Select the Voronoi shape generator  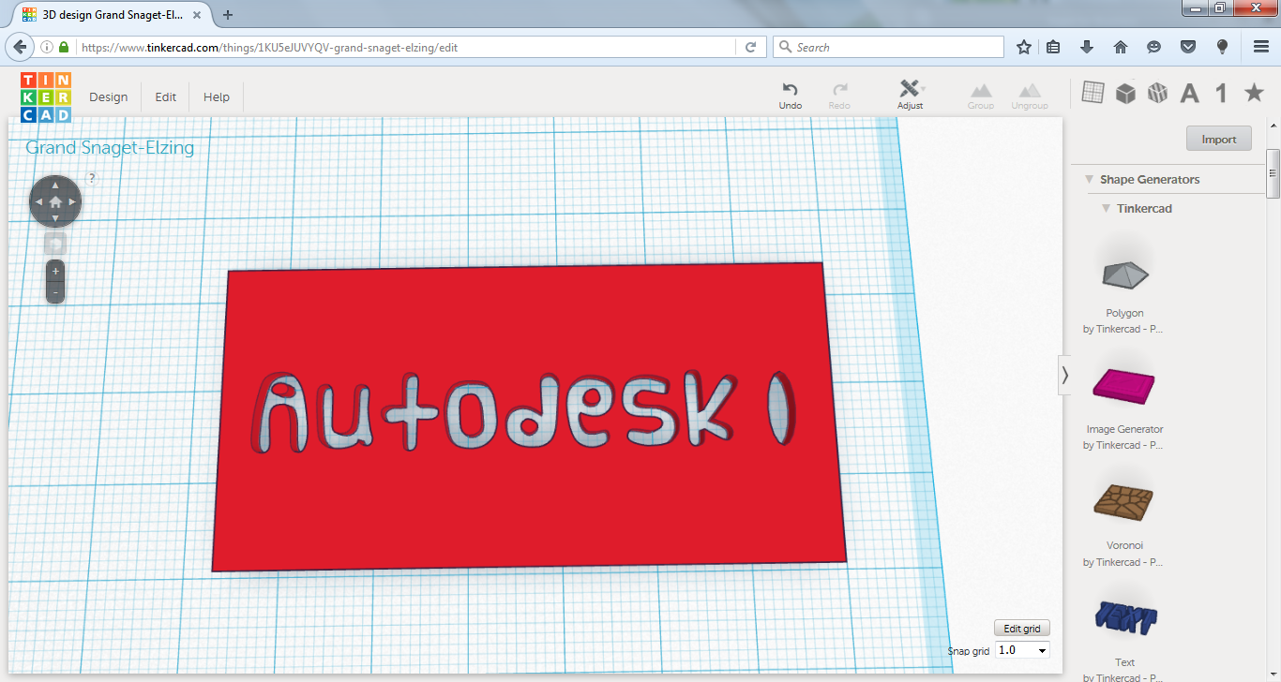(x=1123, y=503)
